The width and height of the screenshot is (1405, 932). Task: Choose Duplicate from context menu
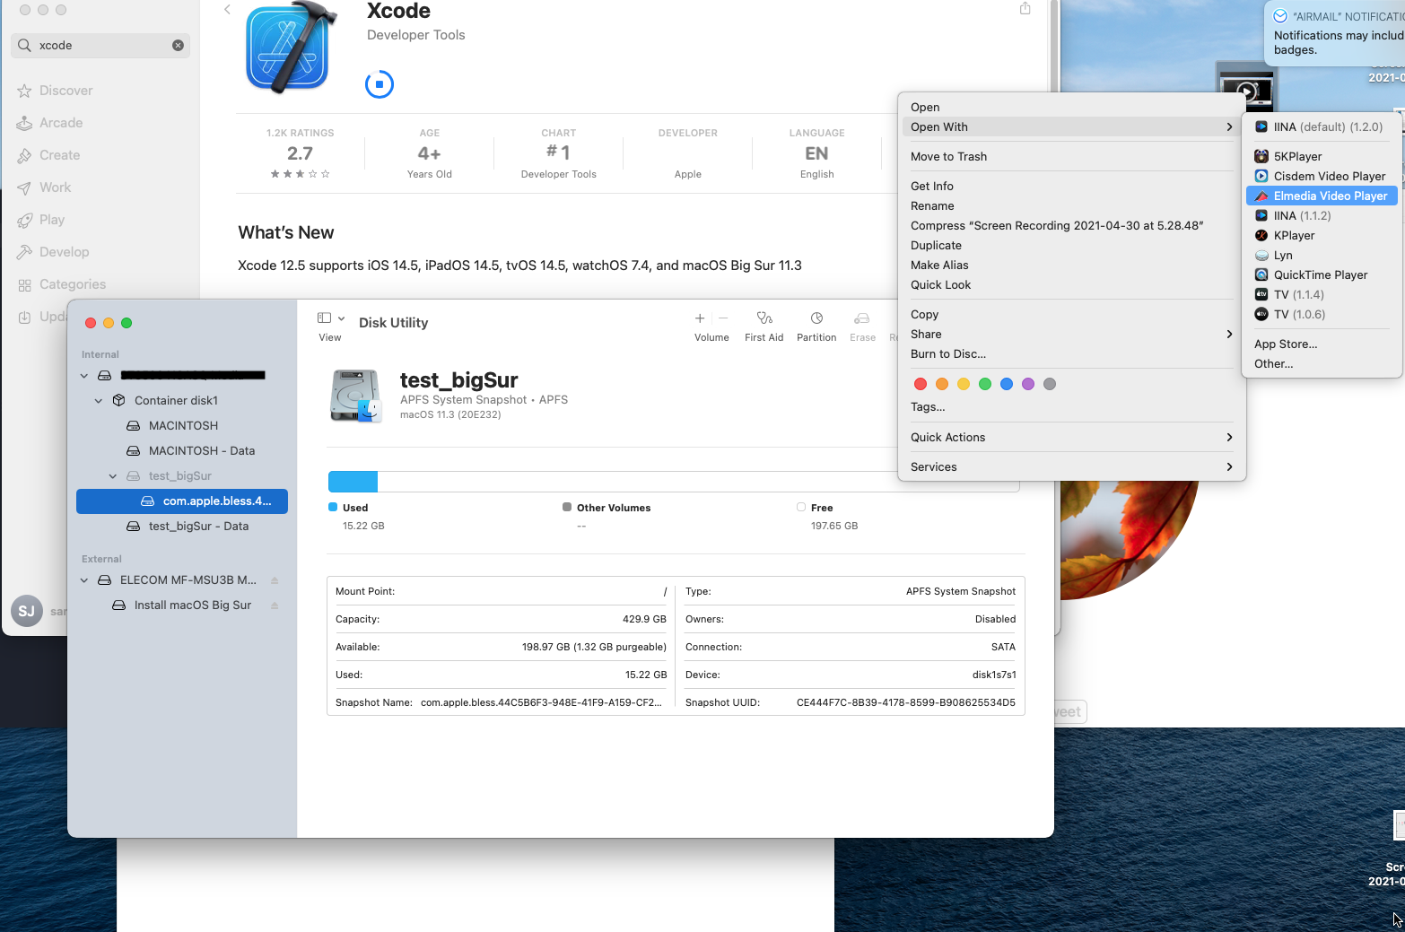pos(1071,245)
